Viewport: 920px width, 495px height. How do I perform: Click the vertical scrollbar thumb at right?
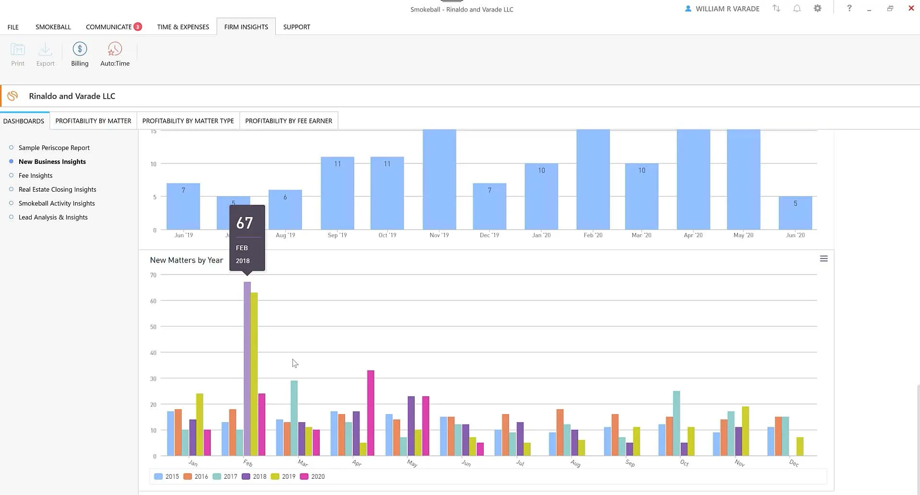(918, 438)
